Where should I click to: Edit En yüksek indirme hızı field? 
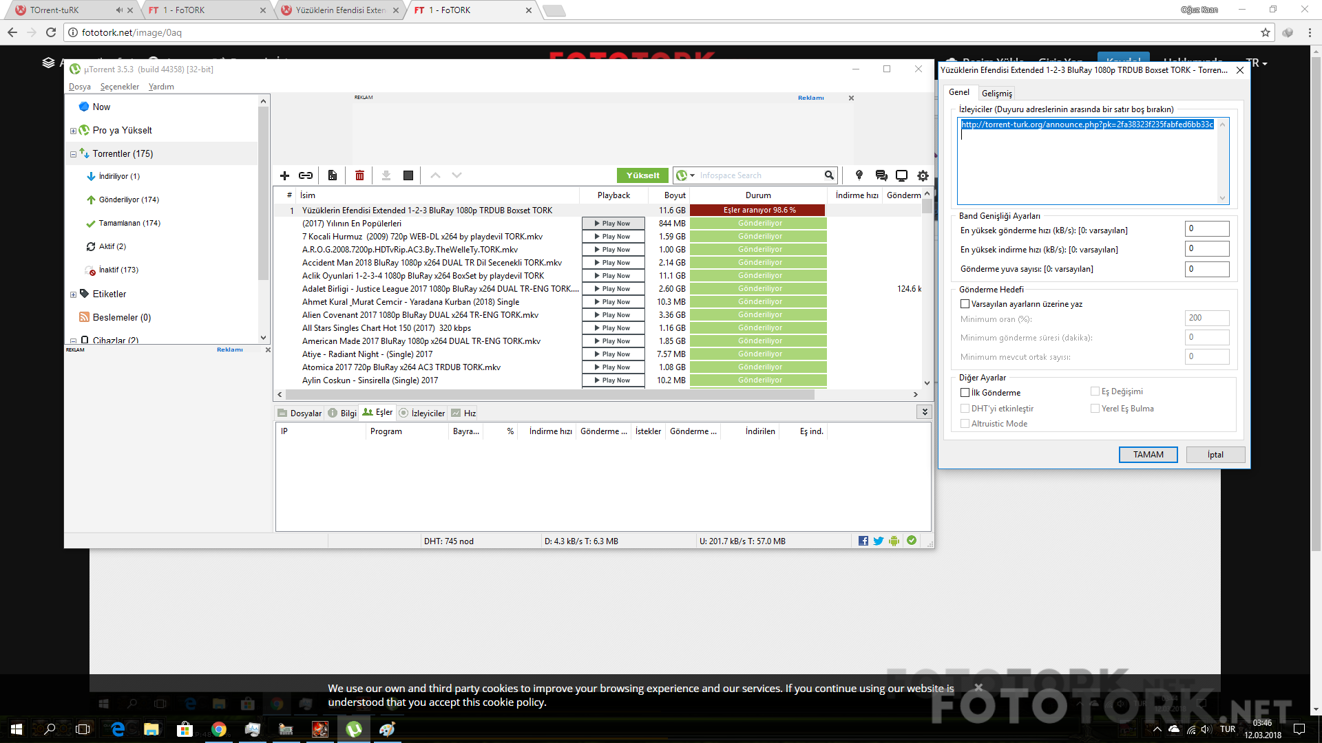point(1207,249)
